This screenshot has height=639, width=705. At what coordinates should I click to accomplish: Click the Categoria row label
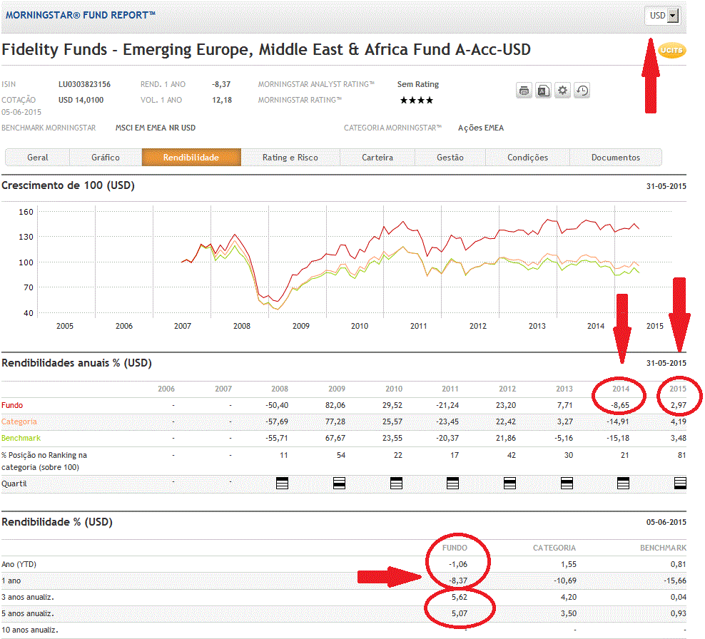(x=19, y=421)
